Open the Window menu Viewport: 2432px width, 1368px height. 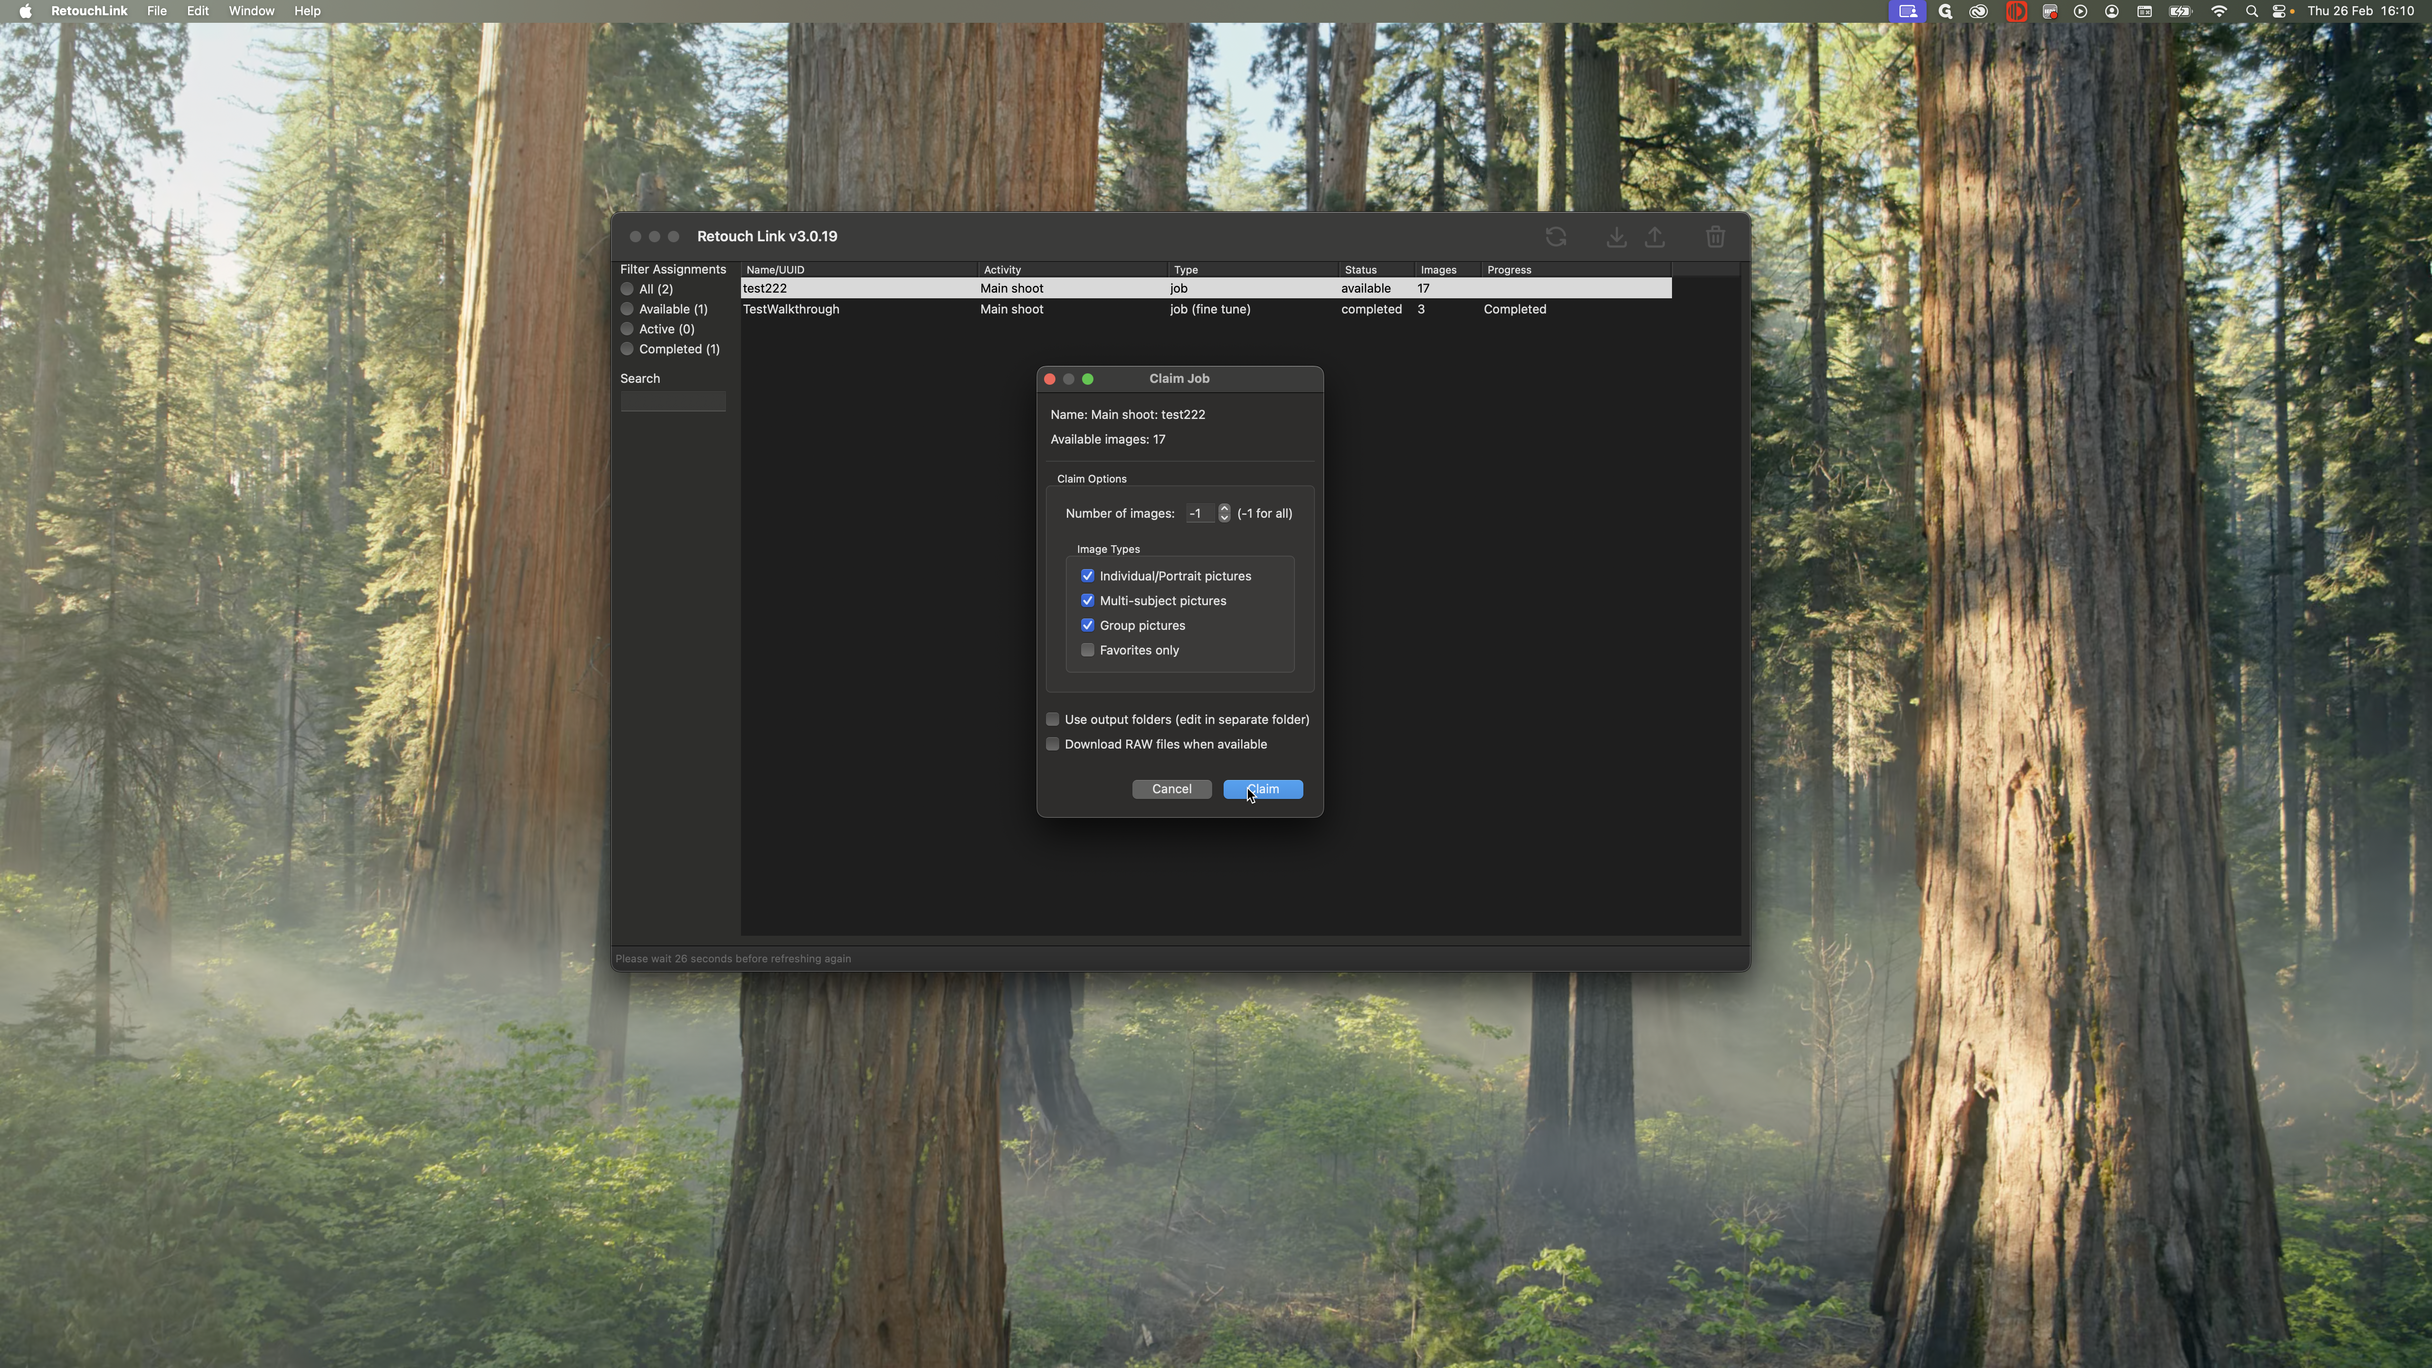click(251, 11)
